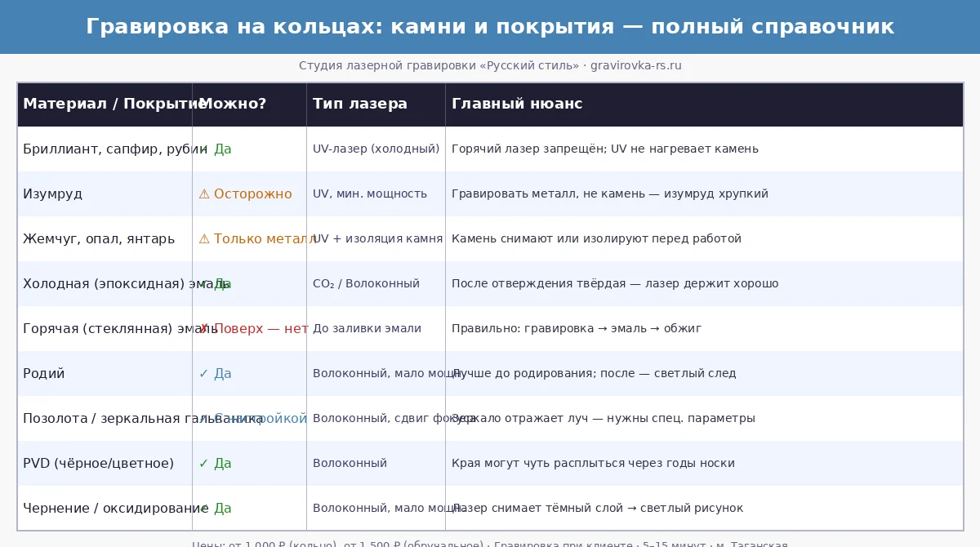Select the 'Родий' material cell
This screenshot has width=980, height=547.
105,374
